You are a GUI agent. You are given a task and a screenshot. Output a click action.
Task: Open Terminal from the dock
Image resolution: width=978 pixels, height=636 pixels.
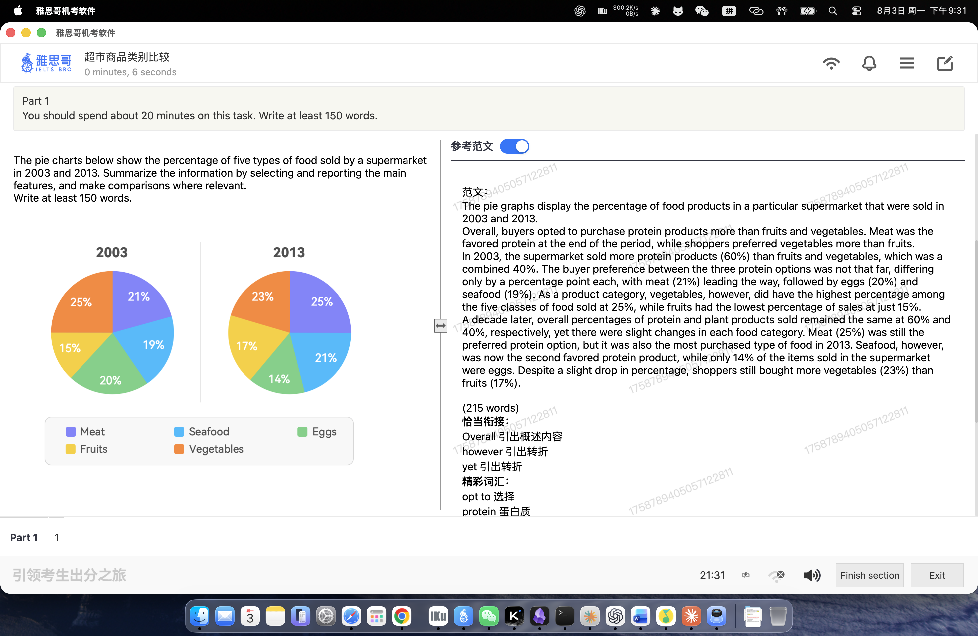coord(565,616)
